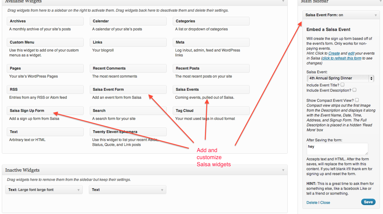Viewport: 383px width, 214px height.
Task: Collapse the Inactive Widgets panel arrow
Action: 283,170
